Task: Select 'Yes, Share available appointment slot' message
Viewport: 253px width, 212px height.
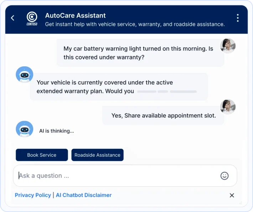Action: [x=163, y=116]
